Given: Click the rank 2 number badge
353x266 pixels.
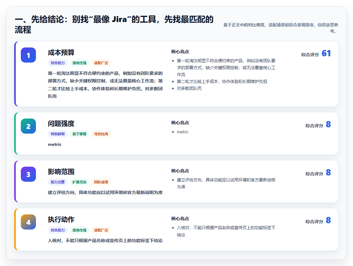Looking at the screenshot, I should pos(28,126).
